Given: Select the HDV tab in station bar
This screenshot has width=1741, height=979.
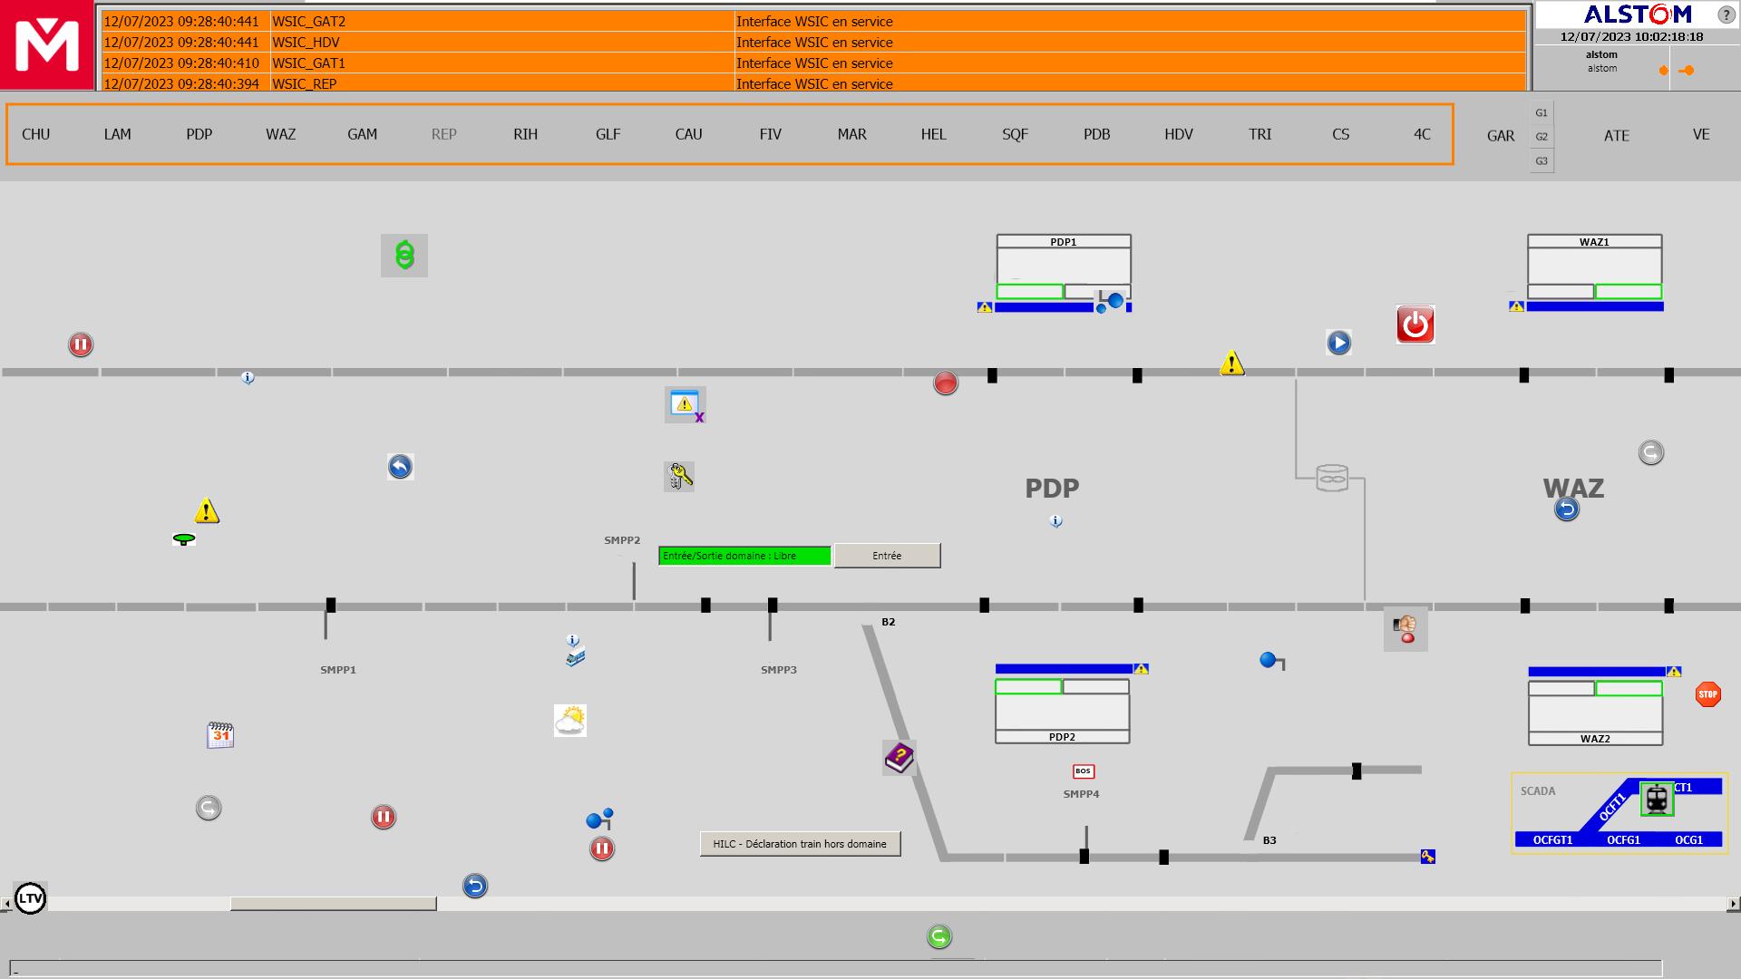Looking at the screenshot, I should click(1177, 134).
